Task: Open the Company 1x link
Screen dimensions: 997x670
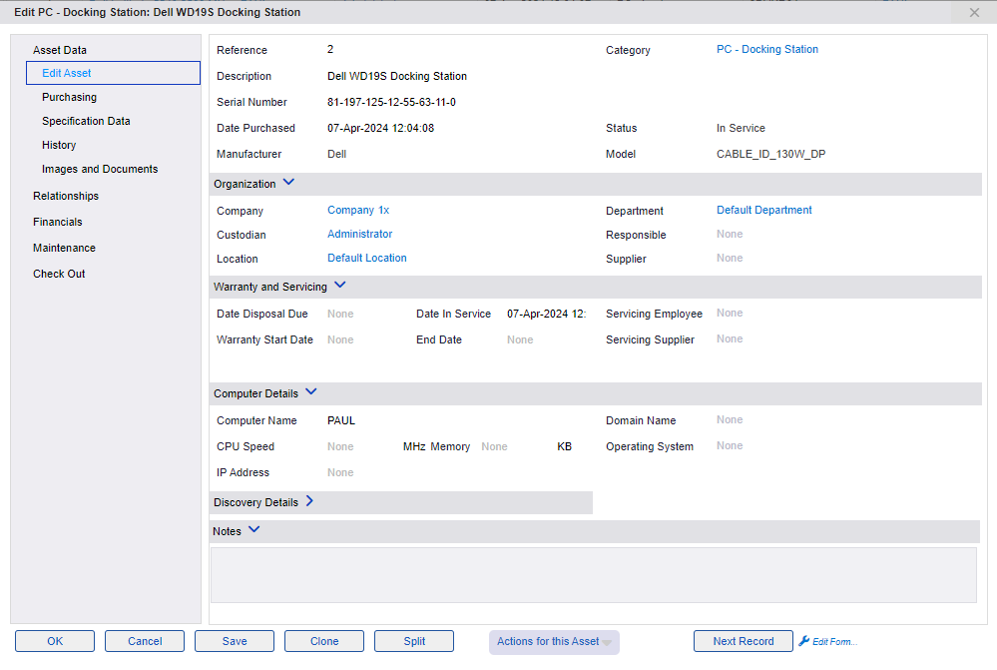Action: click(x=357, y=211)
